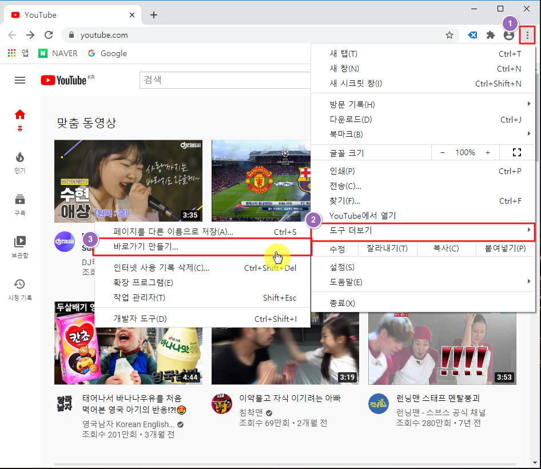Click the 영국남자 channel avatar

pos(65,403)
